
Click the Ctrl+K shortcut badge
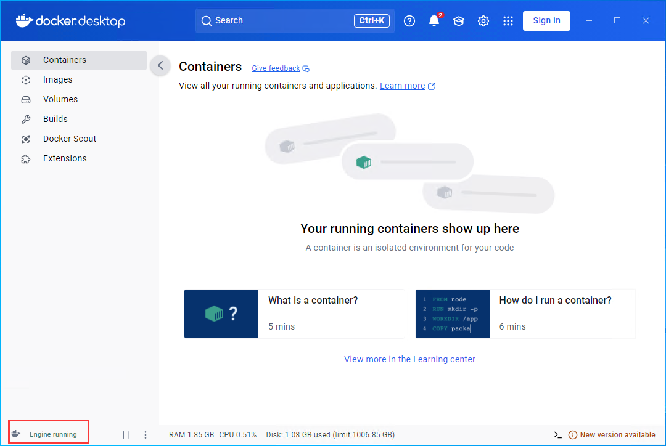pos(372,21)
